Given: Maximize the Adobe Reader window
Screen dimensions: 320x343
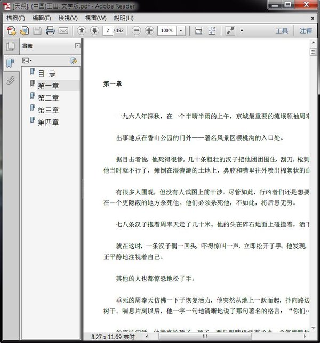Looking at the screenshot, I should (287, 4).
